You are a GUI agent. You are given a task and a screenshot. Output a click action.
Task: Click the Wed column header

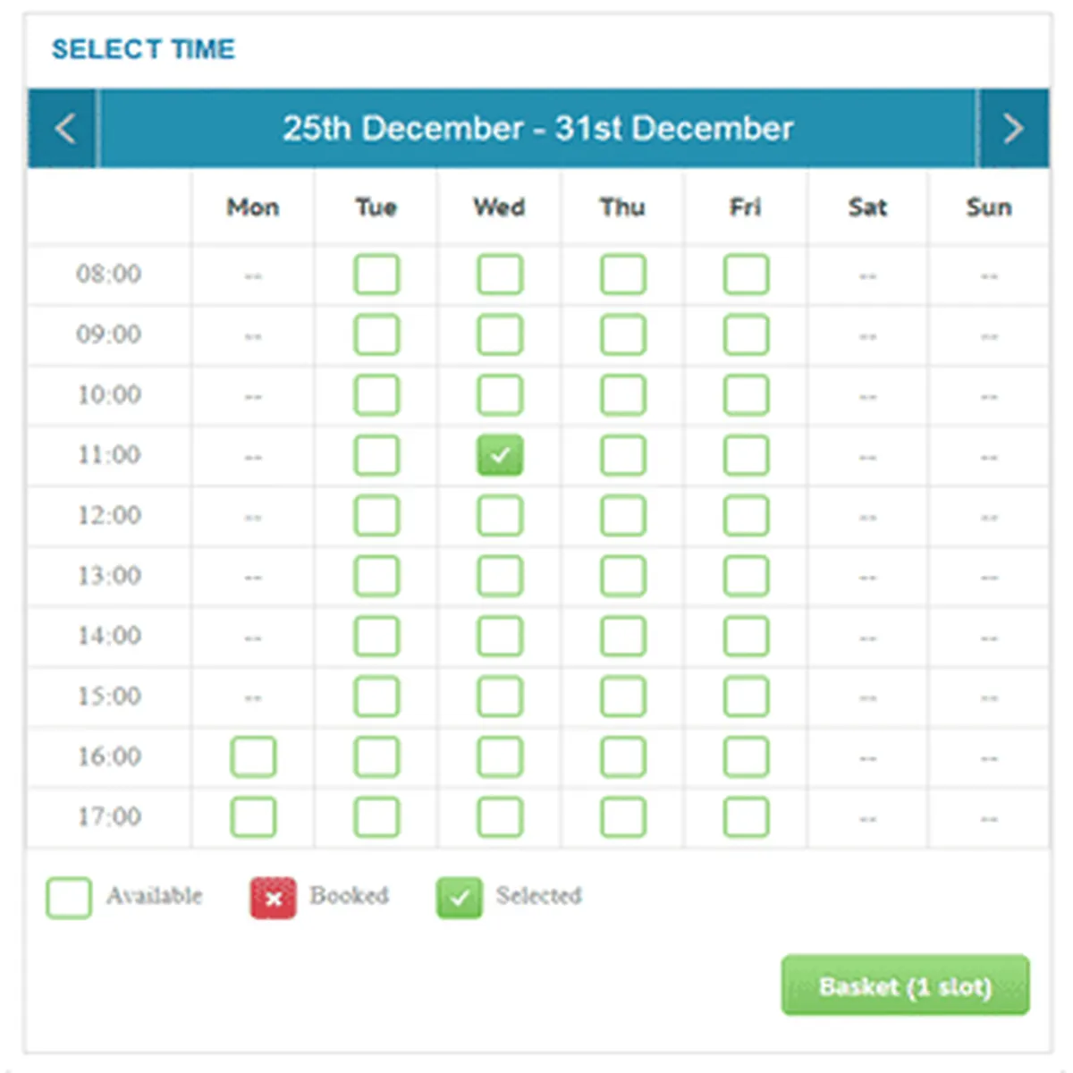point(499,207)
